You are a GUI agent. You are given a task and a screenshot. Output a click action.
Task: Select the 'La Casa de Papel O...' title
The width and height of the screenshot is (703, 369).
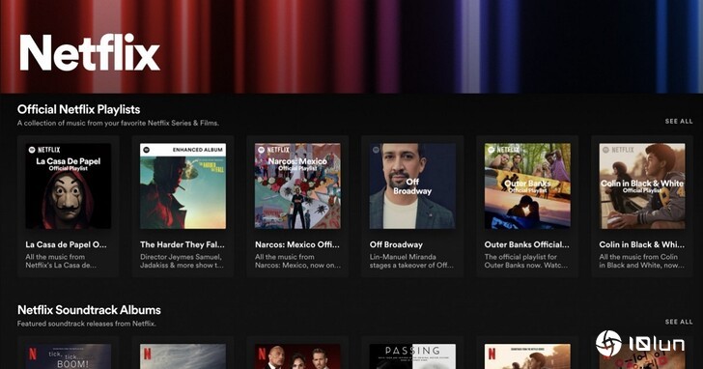[66, 244]
